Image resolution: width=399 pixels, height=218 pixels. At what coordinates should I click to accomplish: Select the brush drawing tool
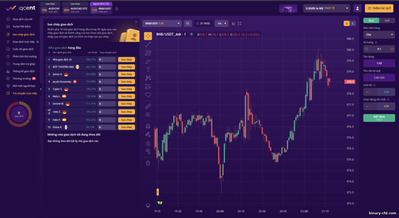coord(148,61)
